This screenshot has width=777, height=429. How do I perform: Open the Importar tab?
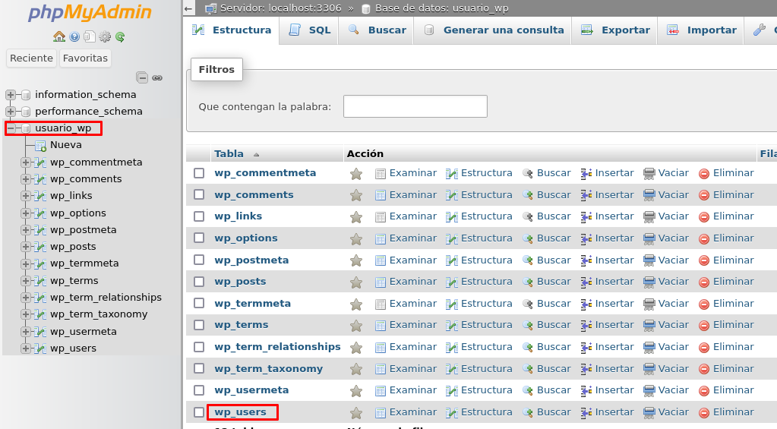(x=701, y=30)
